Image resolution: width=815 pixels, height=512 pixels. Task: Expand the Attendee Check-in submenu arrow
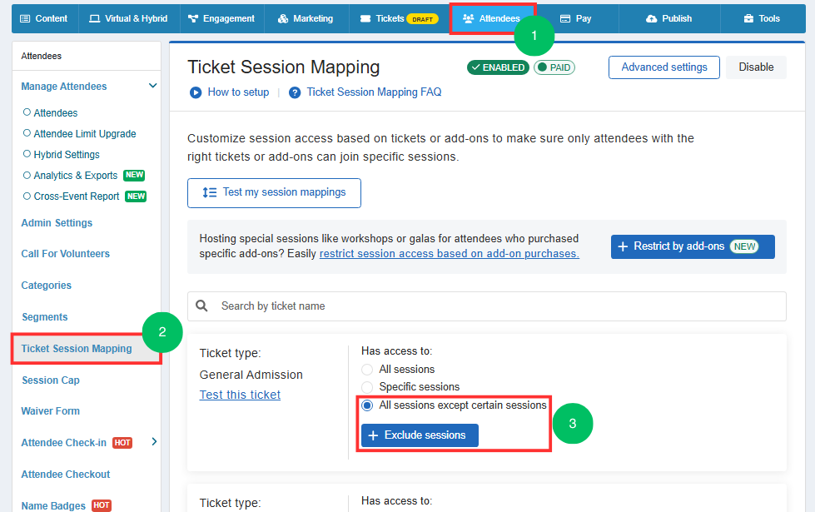(x=154, y=442)
